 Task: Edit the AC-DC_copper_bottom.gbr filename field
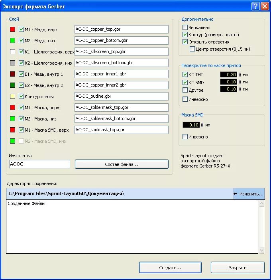[121, 40]
